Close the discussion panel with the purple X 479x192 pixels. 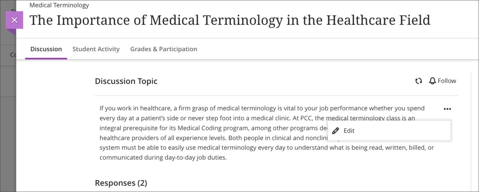(x=14, y=20)
